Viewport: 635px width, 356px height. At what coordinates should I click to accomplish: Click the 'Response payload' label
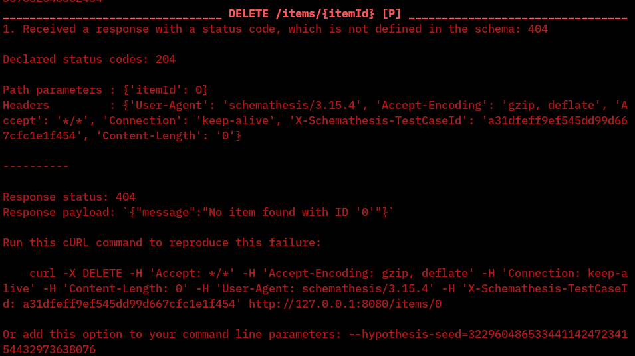(56, 212)
